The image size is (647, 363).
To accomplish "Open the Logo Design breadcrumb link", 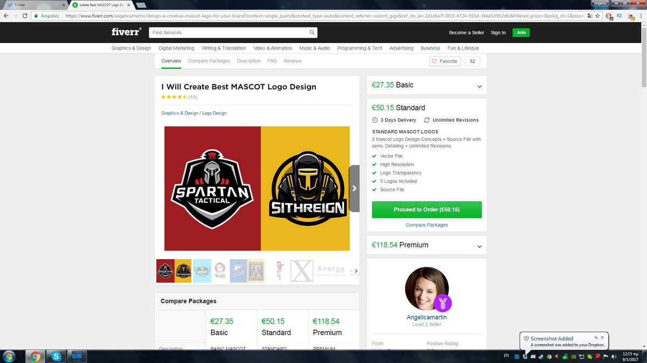I will coord(214,113).
